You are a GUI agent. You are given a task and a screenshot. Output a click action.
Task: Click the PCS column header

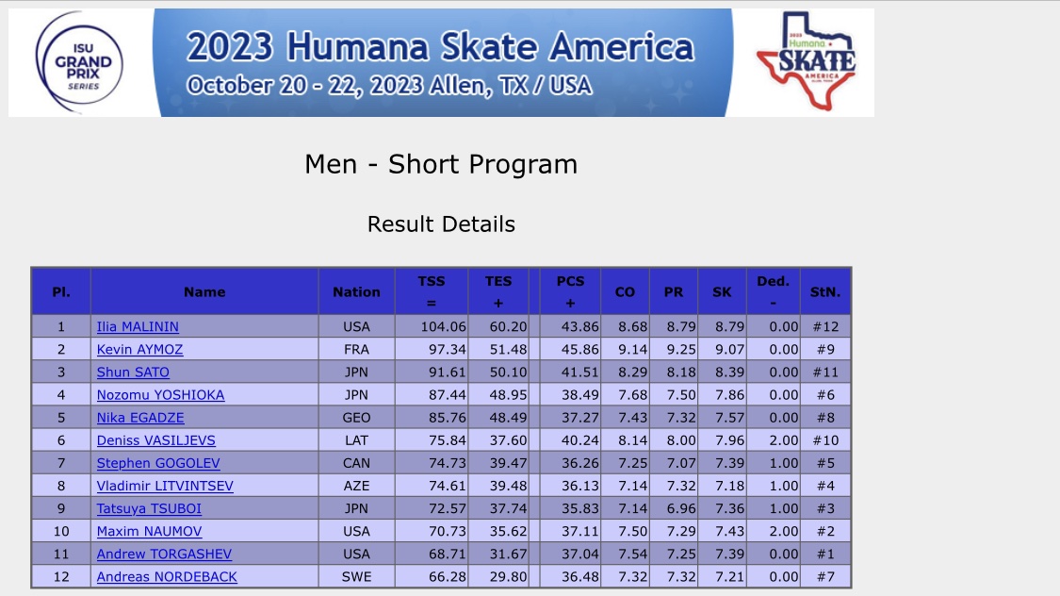coord(570,291)
